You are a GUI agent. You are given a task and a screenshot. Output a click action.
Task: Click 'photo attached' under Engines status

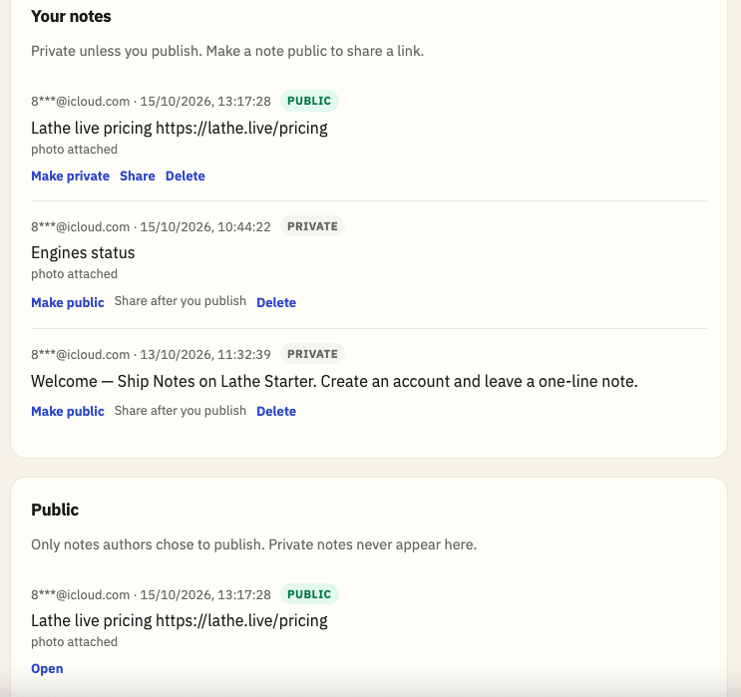tap(74, 274)
